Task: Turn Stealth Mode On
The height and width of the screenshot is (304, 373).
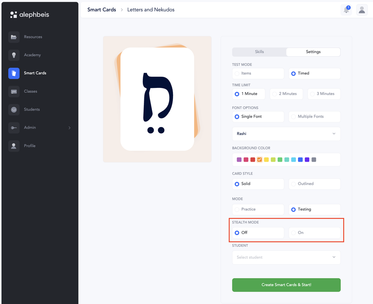Action: click(x=314, y=233)
